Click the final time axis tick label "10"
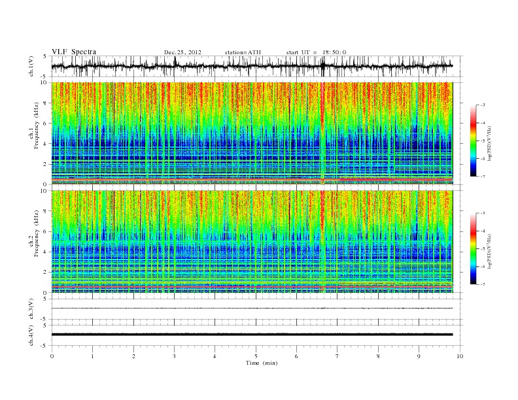Image resolution: width=518 pixels, height=400 pixels. point(460,356)
